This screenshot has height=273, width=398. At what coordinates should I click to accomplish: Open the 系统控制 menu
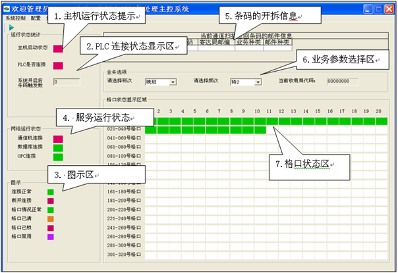[15, 18]
